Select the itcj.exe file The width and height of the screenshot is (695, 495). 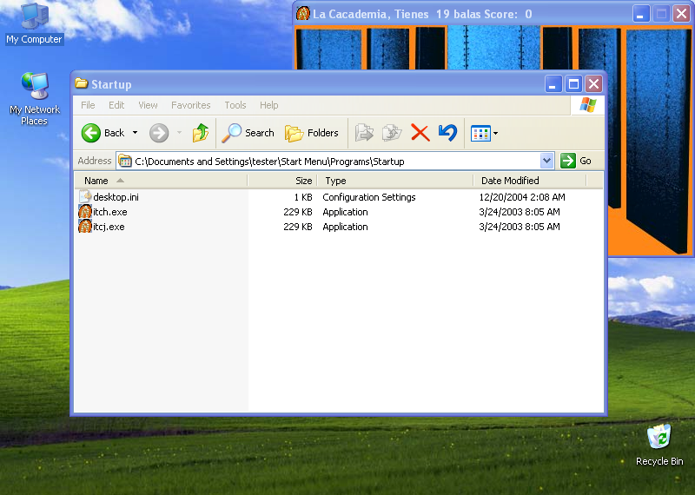109,227
